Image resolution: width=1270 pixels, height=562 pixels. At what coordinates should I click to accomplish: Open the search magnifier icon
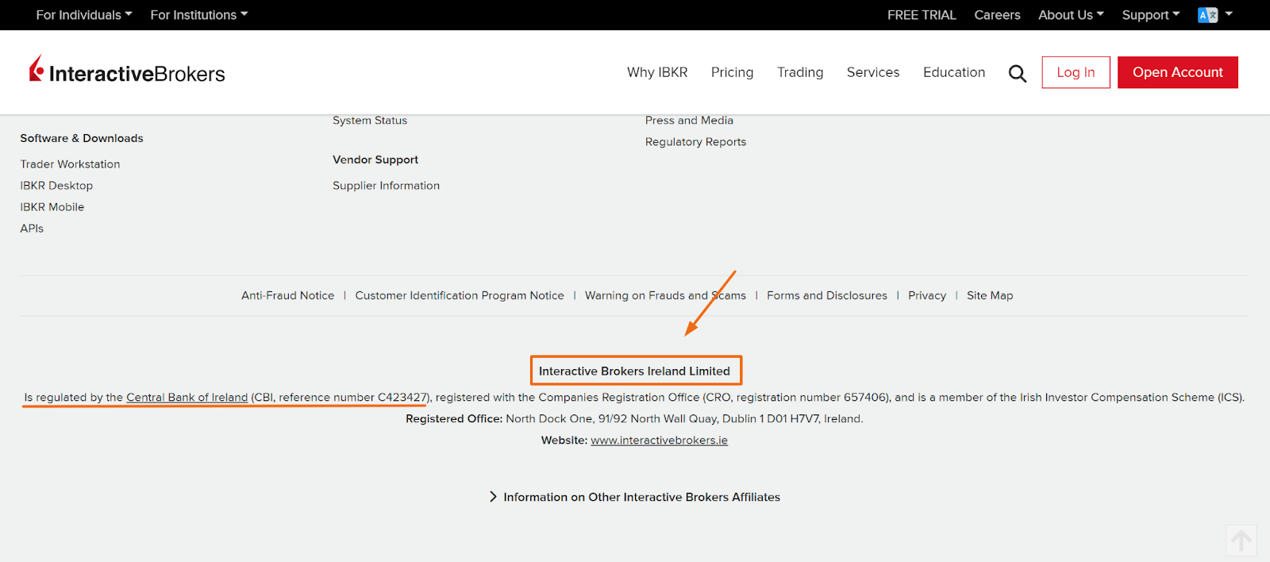(x=1017, y=73)
